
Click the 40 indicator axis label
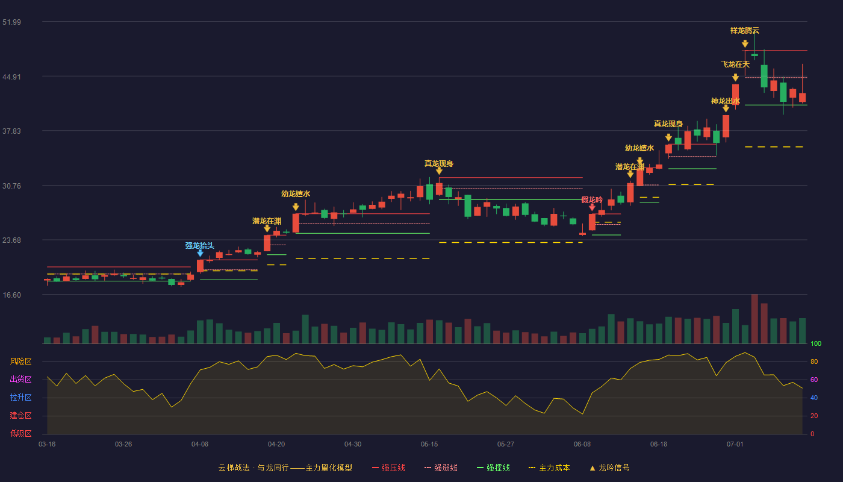tap(814, 398)
